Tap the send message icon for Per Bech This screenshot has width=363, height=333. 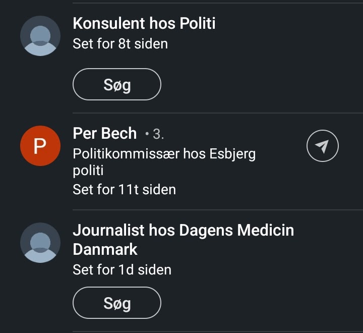pos(323,146)
